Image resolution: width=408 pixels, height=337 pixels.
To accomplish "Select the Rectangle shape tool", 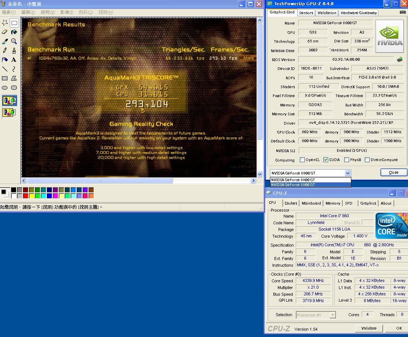I will (5, 78).
